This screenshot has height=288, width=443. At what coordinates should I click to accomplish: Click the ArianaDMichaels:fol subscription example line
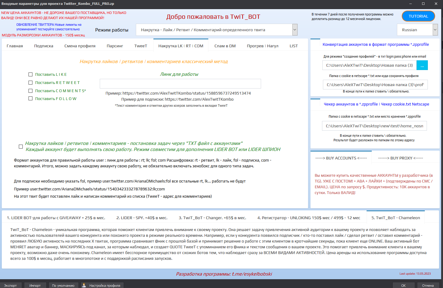[x=130, y=181]
